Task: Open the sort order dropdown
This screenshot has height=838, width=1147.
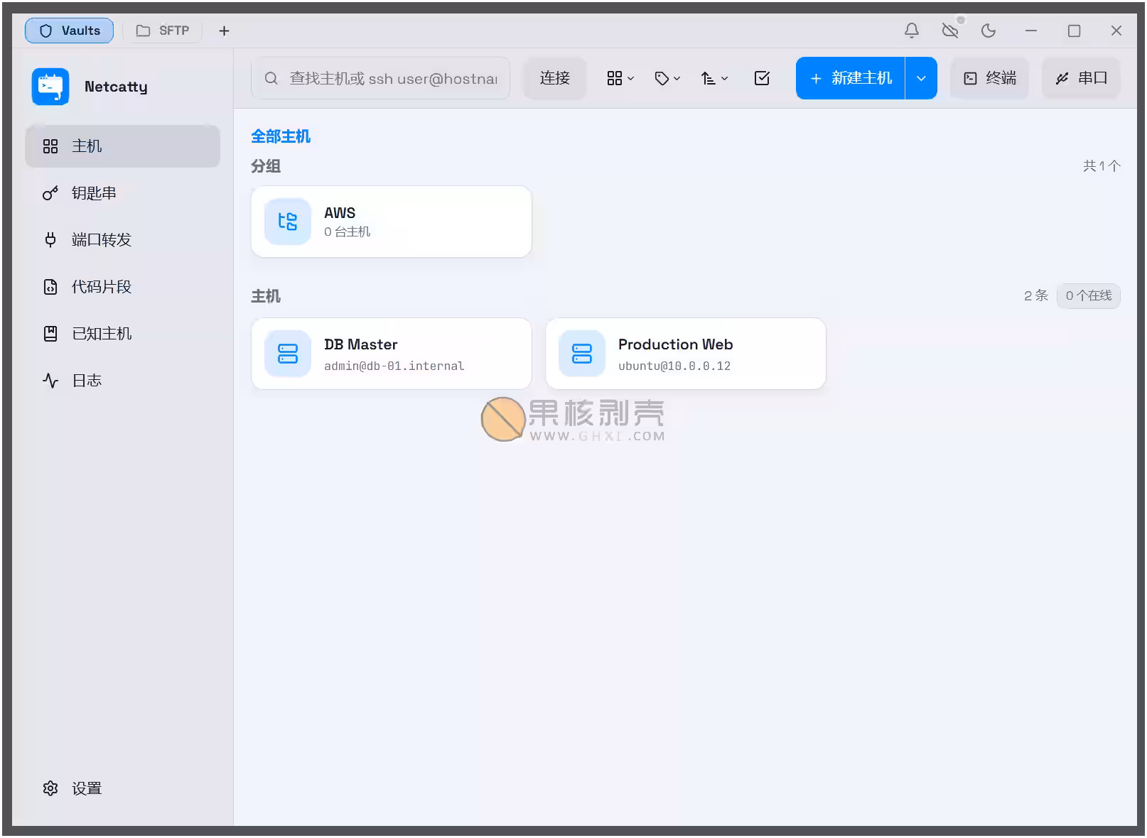Action: [714, 78]
